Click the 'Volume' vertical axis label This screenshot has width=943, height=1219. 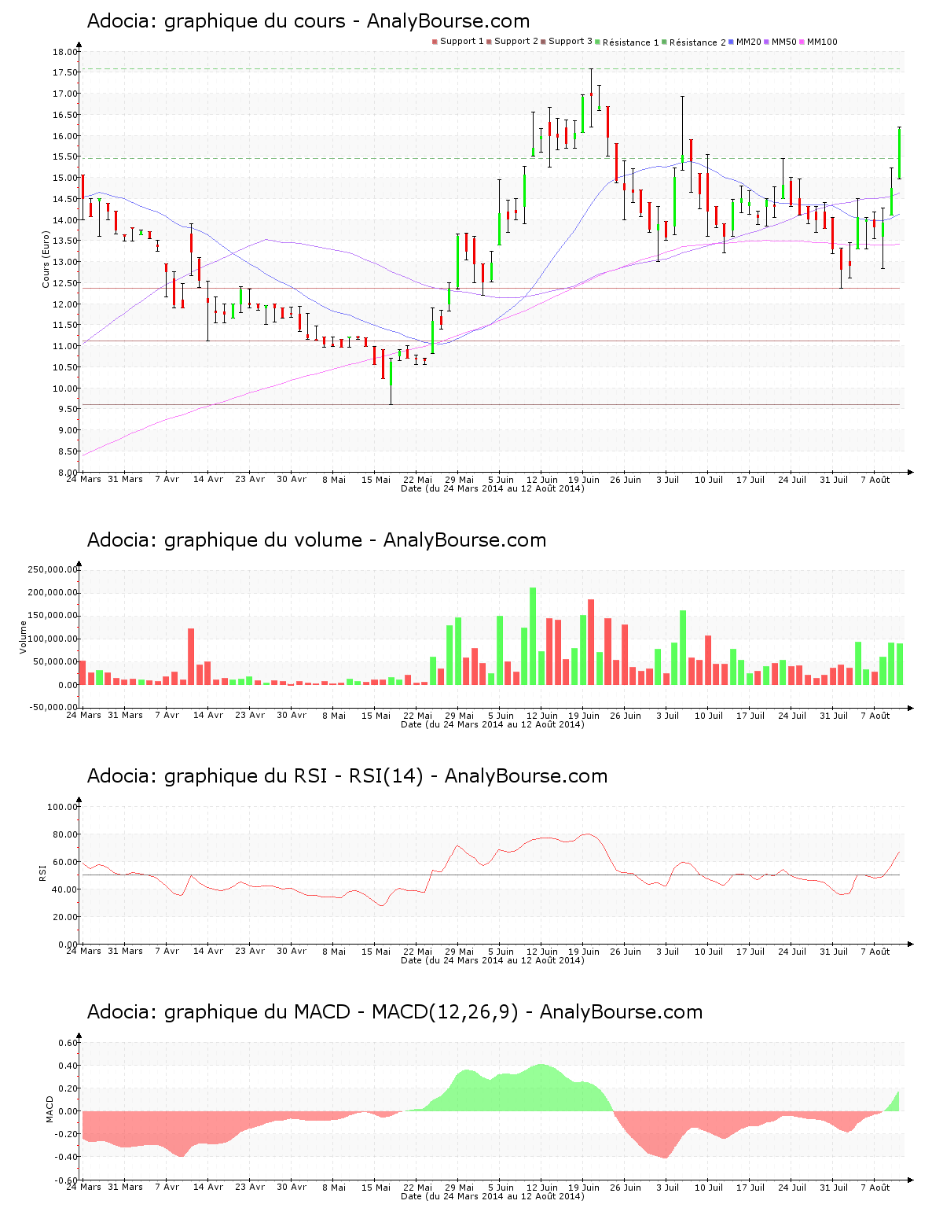(x=23, y=637)
